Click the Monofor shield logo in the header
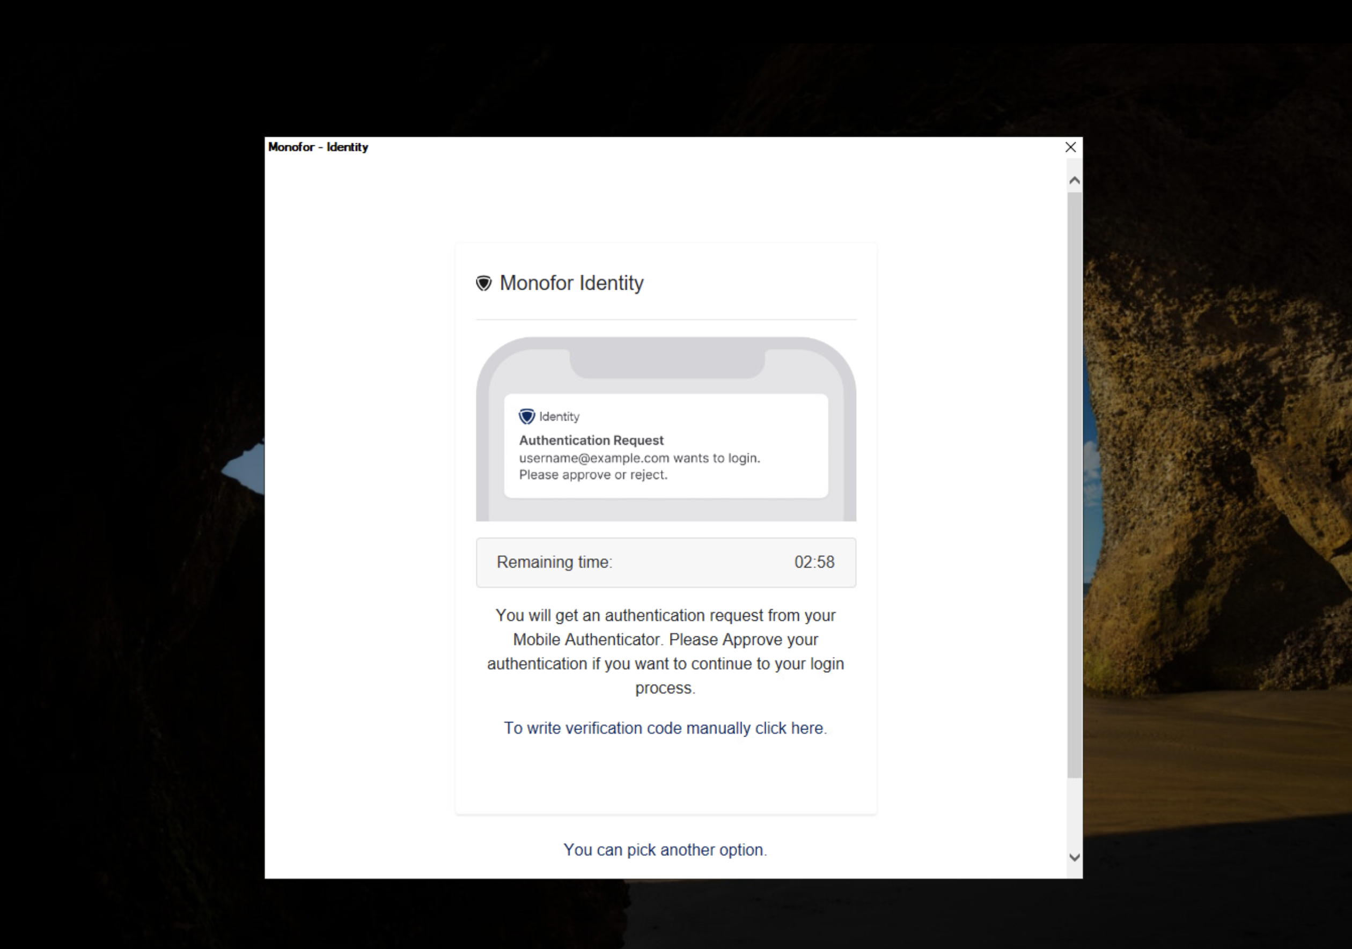The image size is (1352, 949). coord(483,283)
